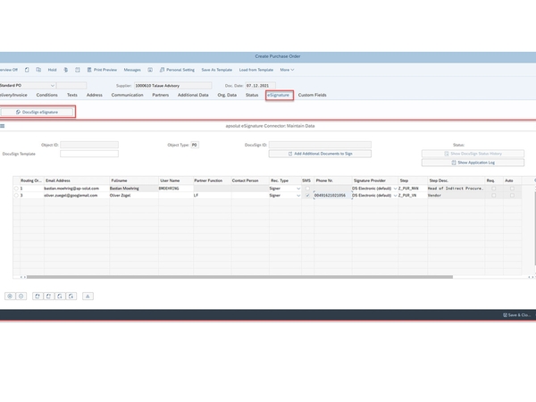Toggle SMS checkbox for Oliver Zugel row
The width and height of the screenshot is (536, 402).
(x=307, y=195)
